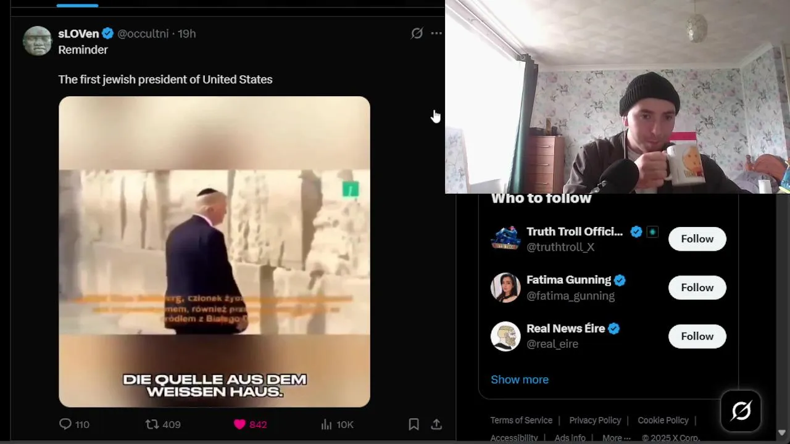Open the Cookie Policy link
790x444 pixels.
click(x=663, y=420)
